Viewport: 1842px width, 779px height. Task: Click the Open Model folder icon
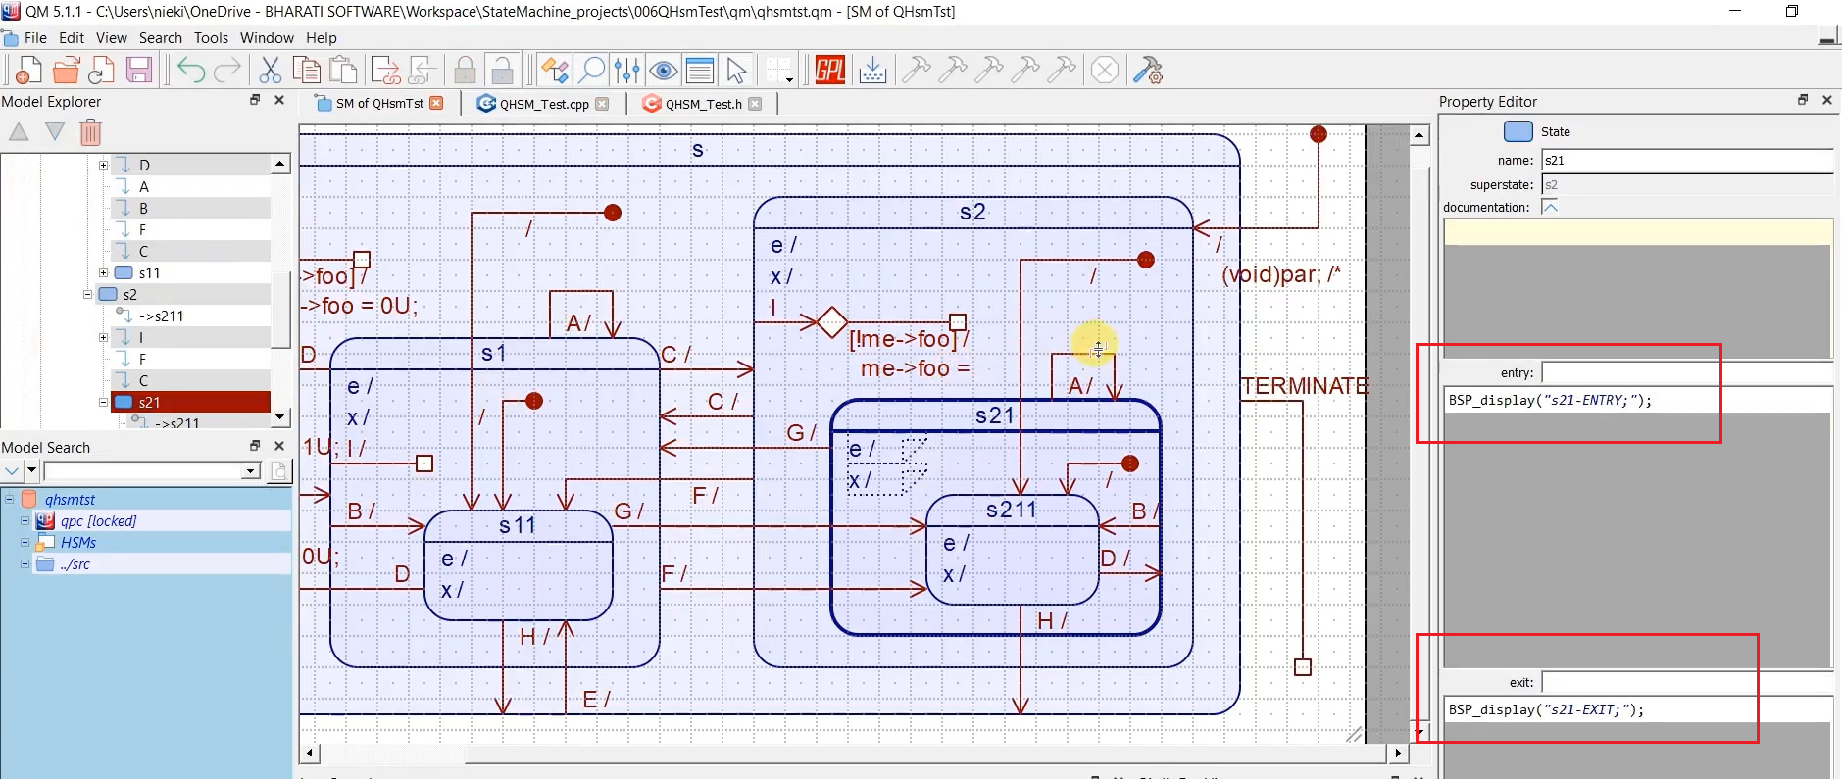(x=66, y=71)
